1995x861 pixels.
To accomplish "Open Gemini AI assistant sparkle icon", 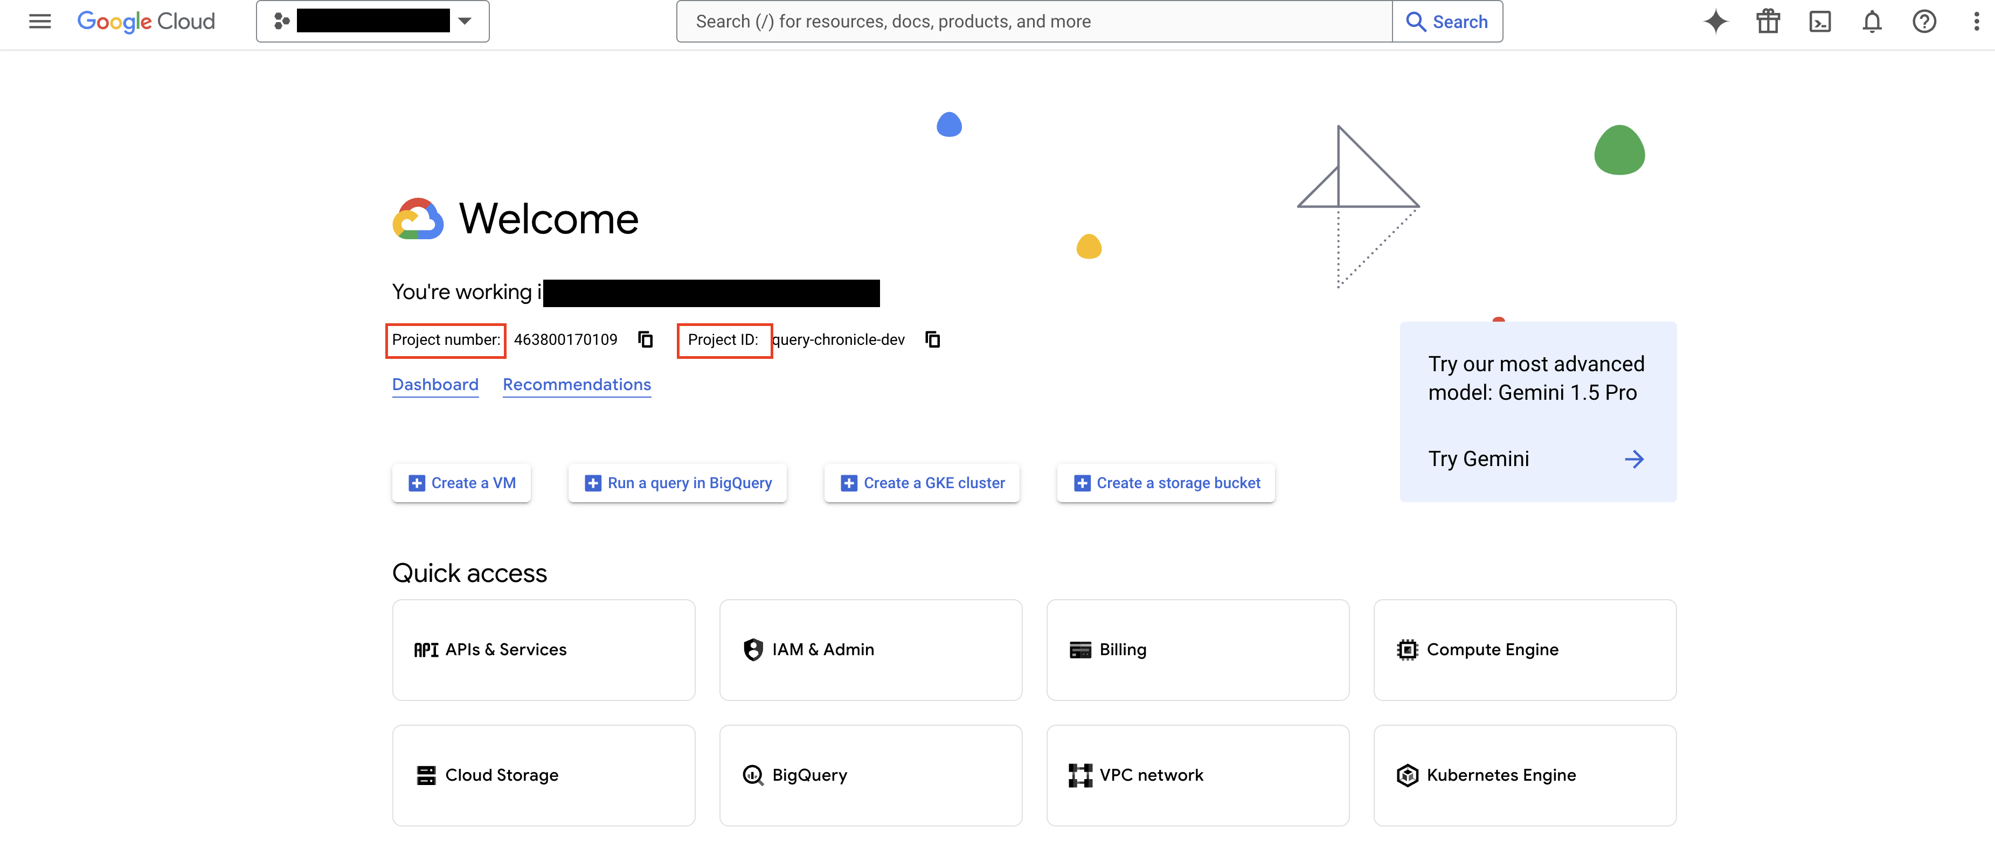I will coord(1715,22).
